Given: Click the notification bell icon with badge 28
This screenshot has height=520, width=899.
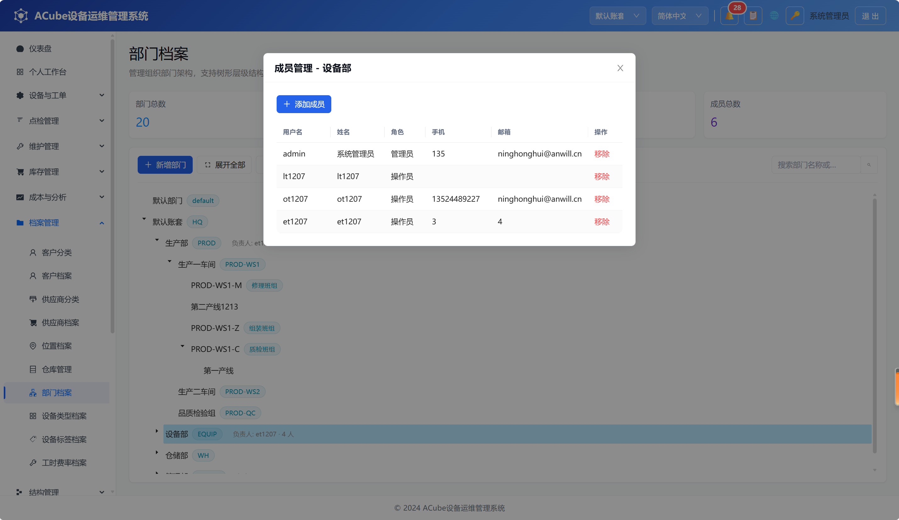Looking at the screenshot, I should [x=729, y=16].
